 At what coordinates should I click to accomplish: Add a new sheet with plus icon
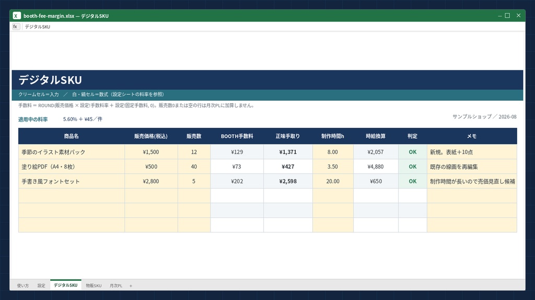coord(131,286)
